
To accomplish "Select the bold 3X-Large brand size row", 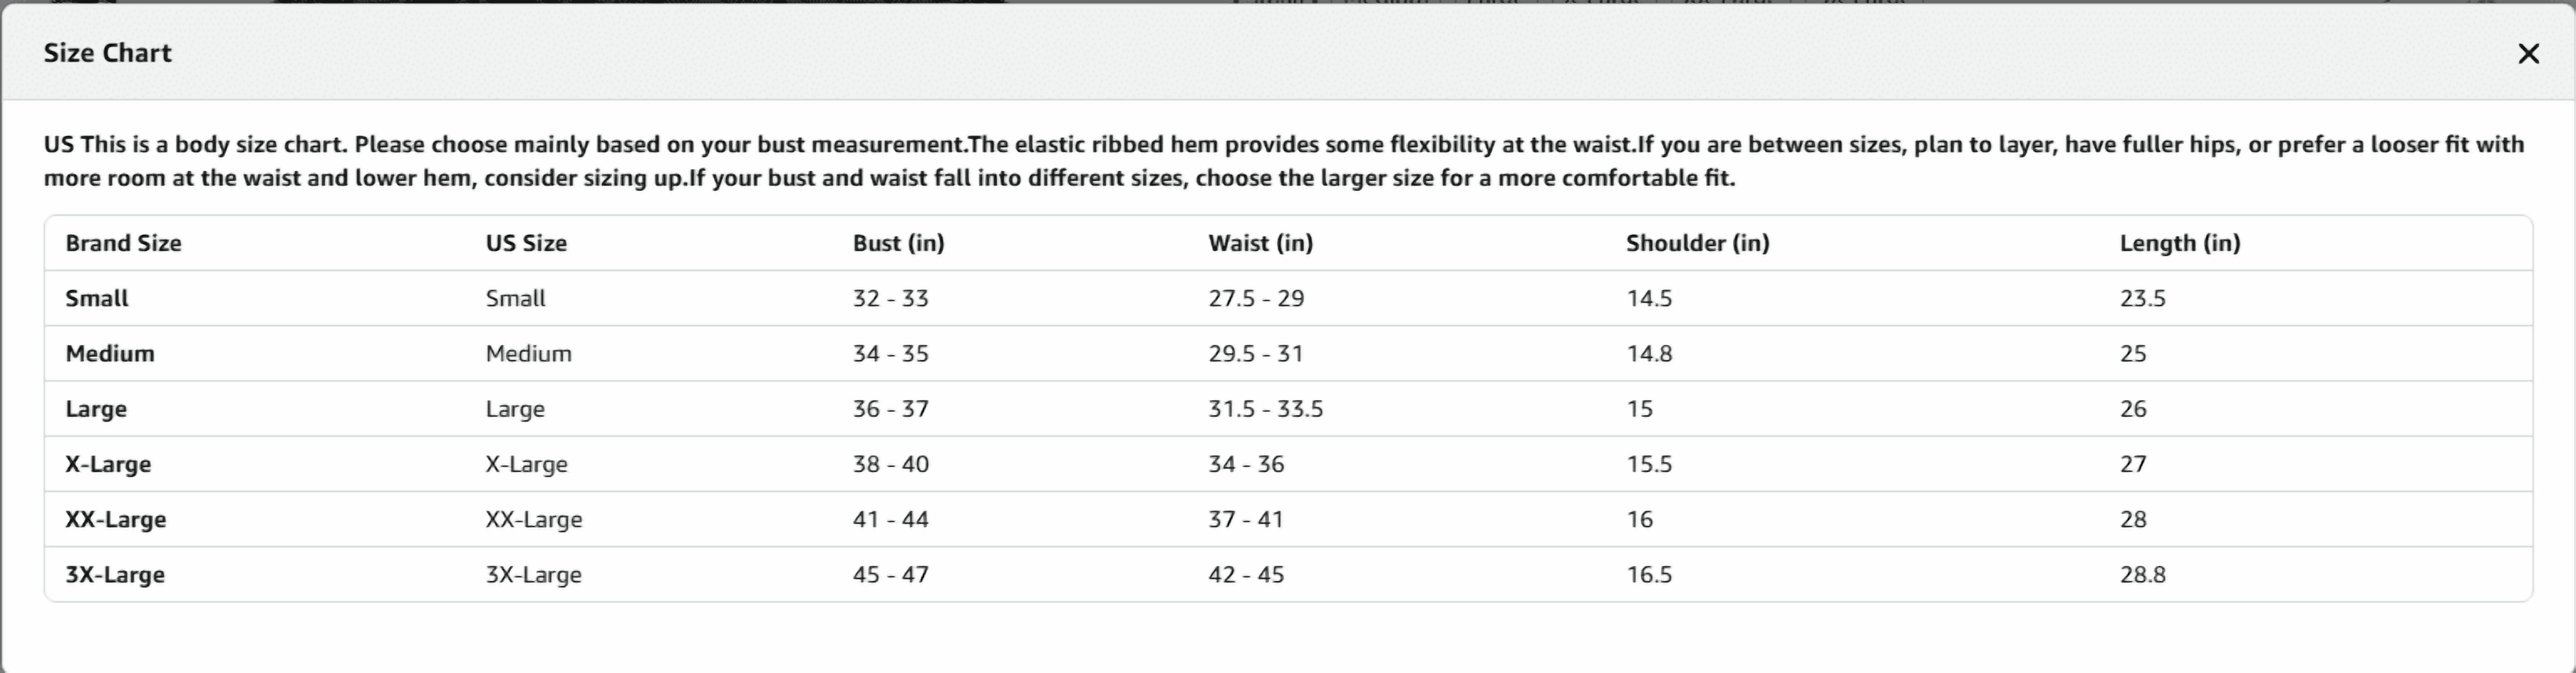I will pyautogui.click(x=115, y=575).
